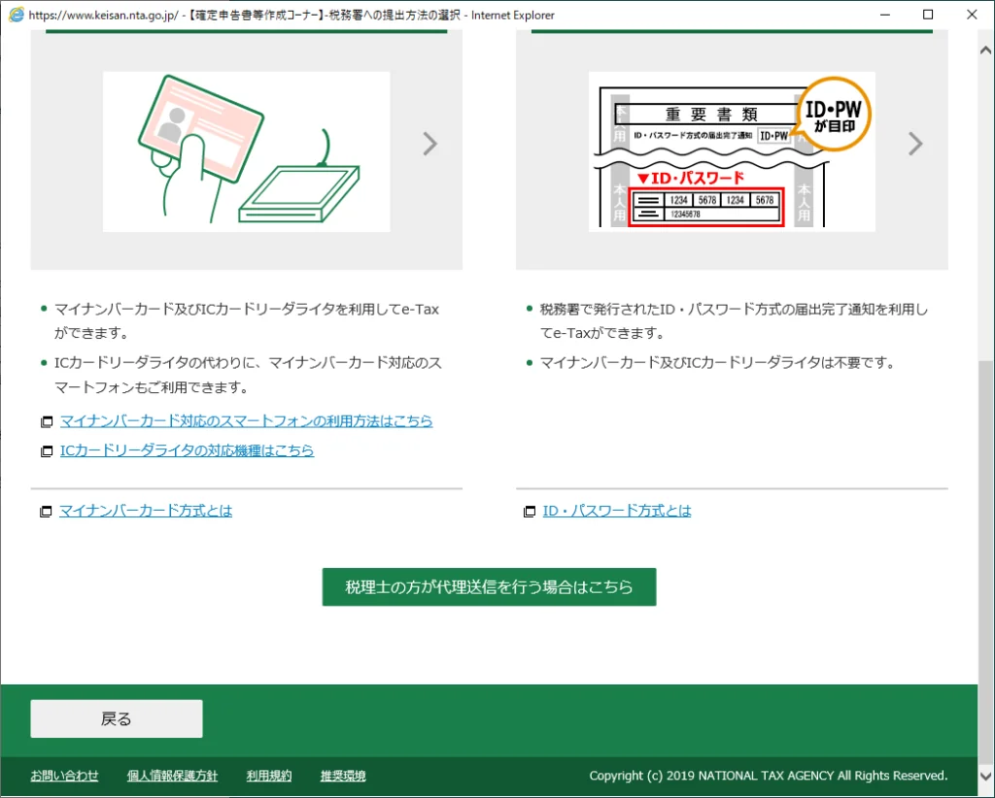Expand the chevron on the ID・パスワード panel

[914, 144]
